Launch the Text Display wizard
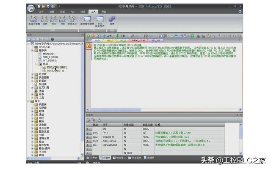The height and width of the screenshot is (169, 271). 72,20
